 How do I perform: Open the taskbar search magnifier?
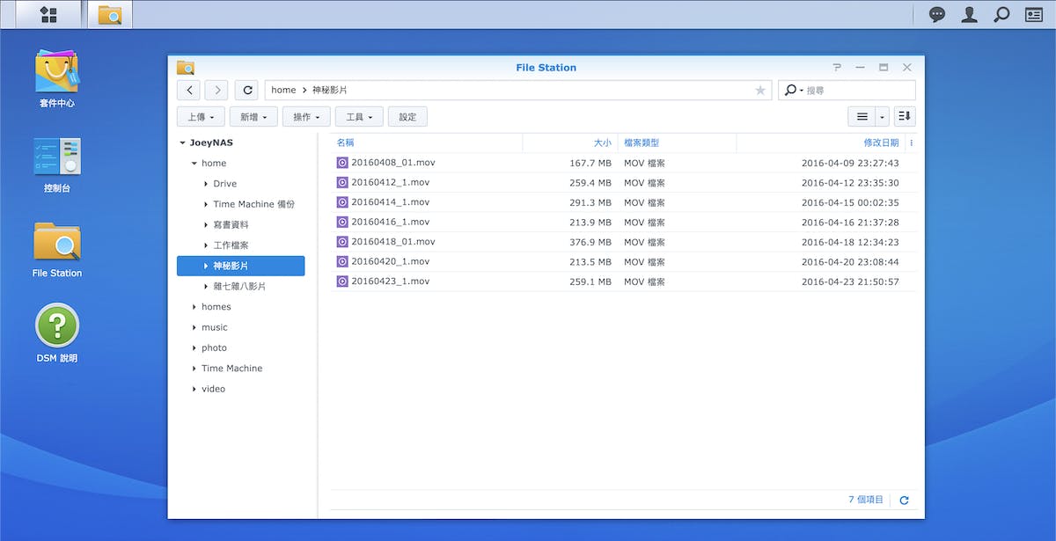coord(1001,14)
